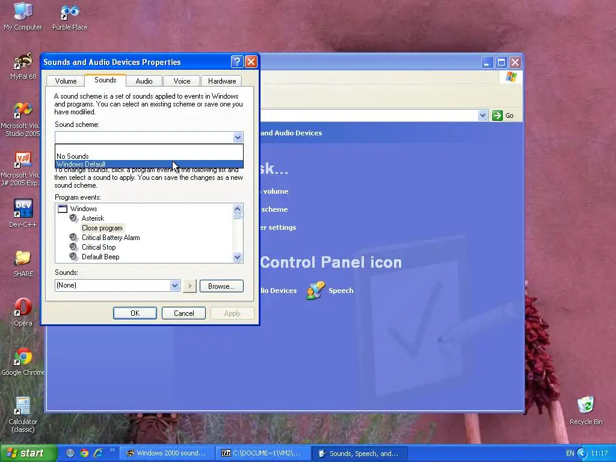This screenshot has width=616, height=462.
Task: Click the Speech link in Control Panel window
Action: pyautogui.click(x=340, y=291)
